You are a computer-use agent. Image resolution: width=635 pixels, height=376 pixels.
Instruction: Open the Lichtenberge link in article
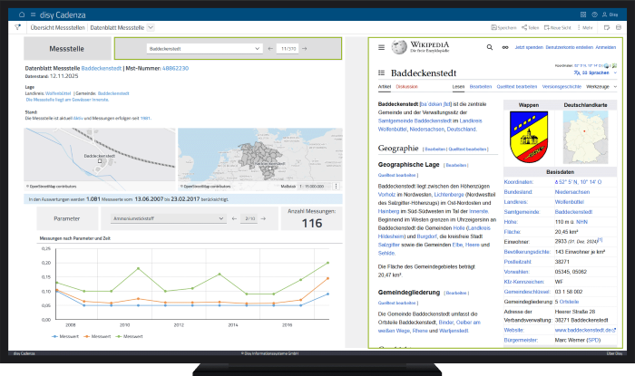pos(449,195)
